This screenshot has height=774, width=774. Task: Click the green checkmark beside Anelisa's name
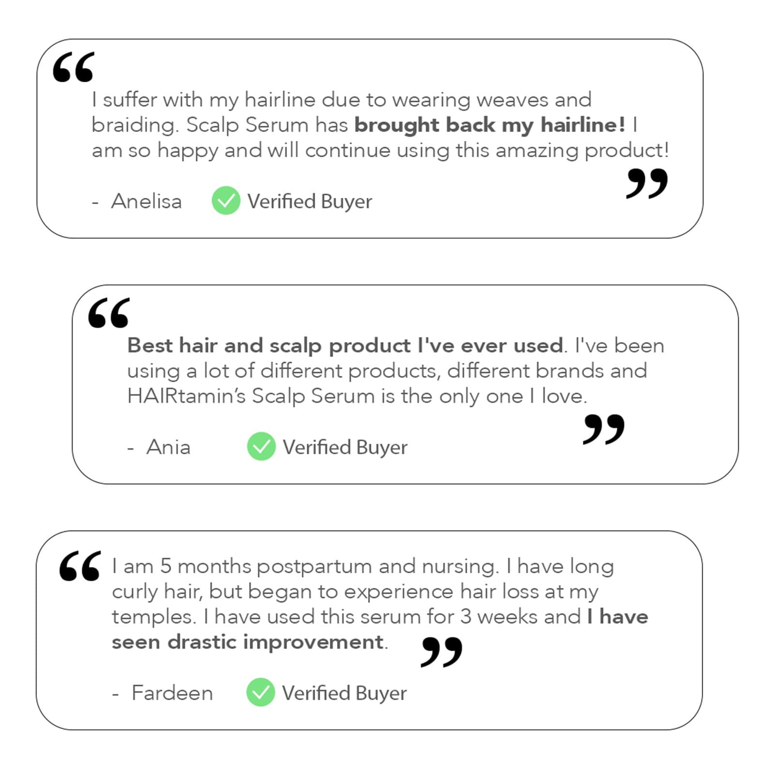tap(226, 200)
